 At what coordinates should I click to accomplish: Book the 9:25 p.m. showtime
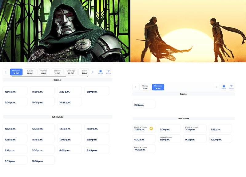[195, 139]
